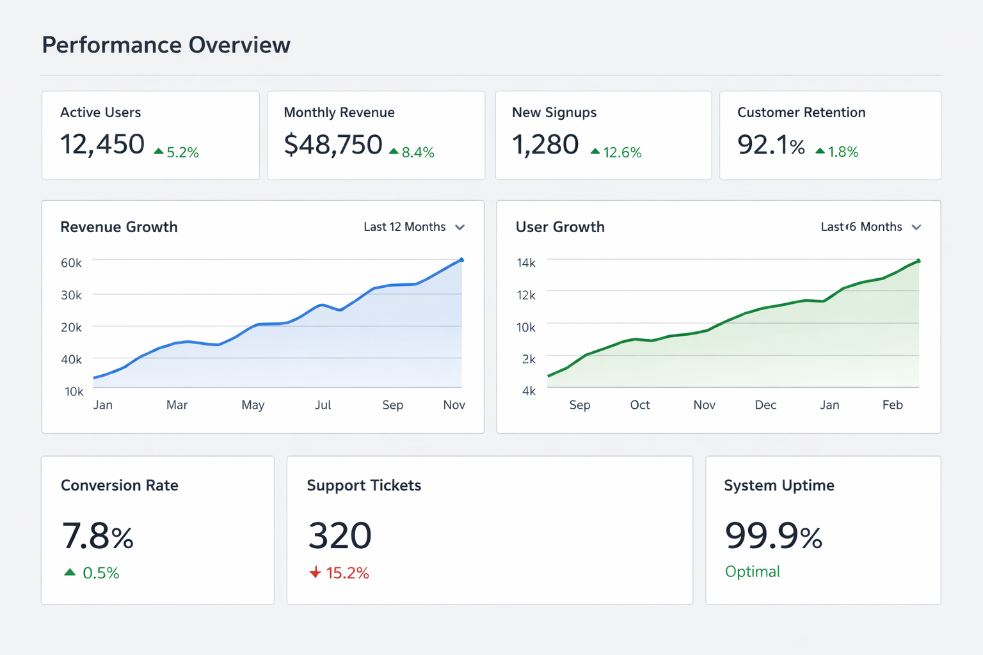This screenshot has width=983, height=655.
Task: Expand the Revenue Growth period chevron
Action: [460, 227]
